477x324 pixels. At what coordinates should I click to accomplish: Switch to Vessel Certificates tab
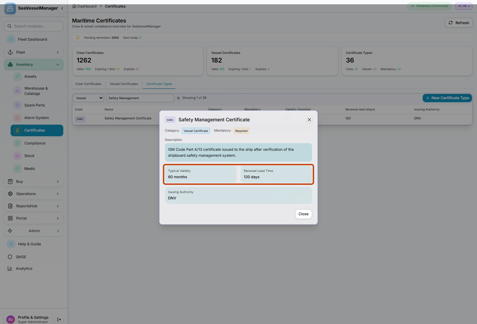pos(124,84)
